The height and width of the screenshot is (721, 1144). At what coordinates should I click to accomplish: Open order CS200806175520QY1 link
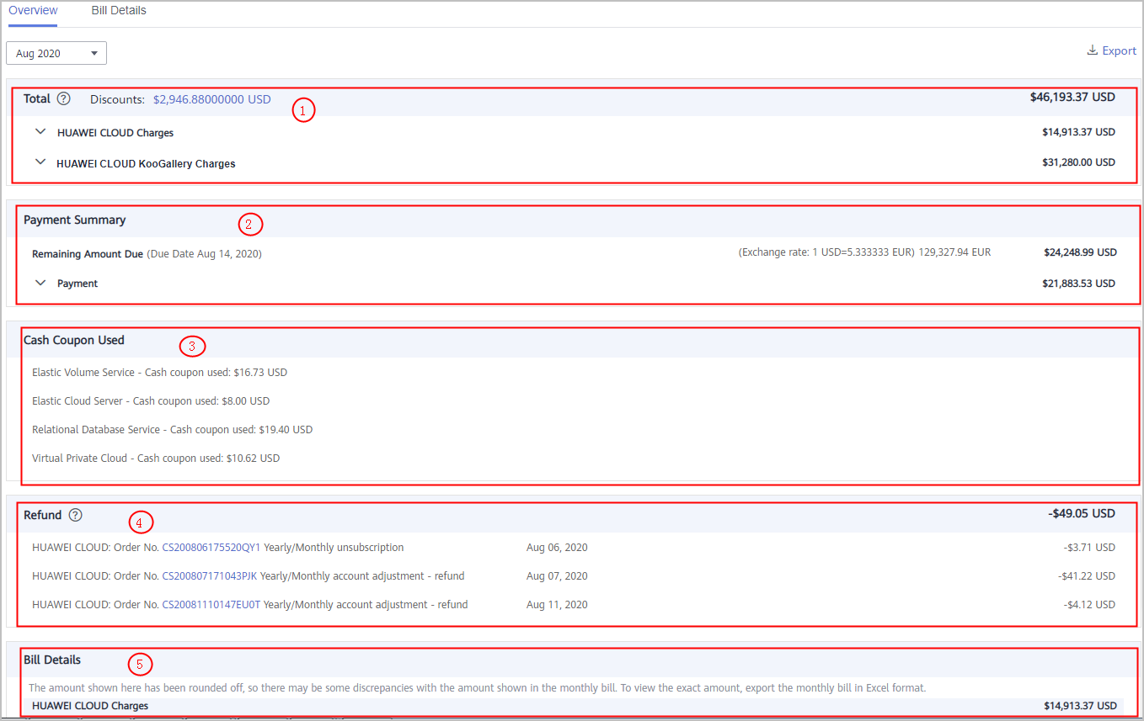click(211, 548)
